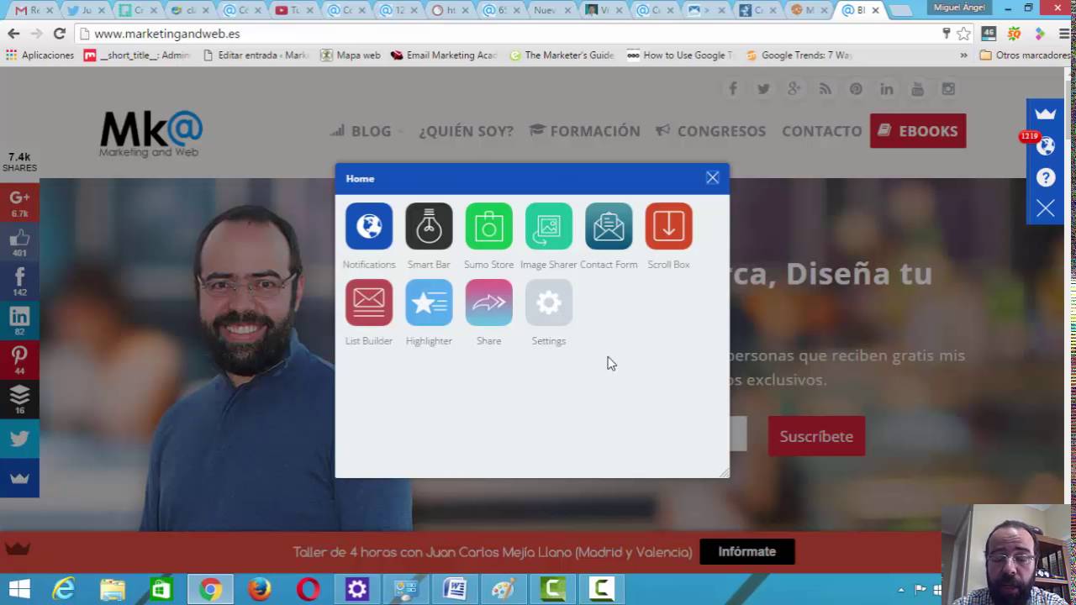1076x605 pixels.
Task: Expand hidden bookmarks with the chevron arrows
Action: click(x=963, y=55)
